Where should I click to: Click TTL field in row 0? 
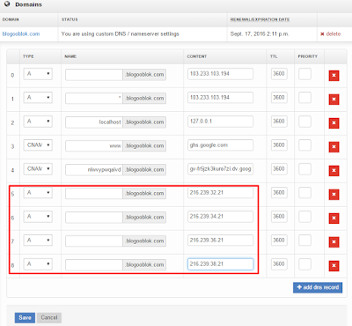[279, 74]
